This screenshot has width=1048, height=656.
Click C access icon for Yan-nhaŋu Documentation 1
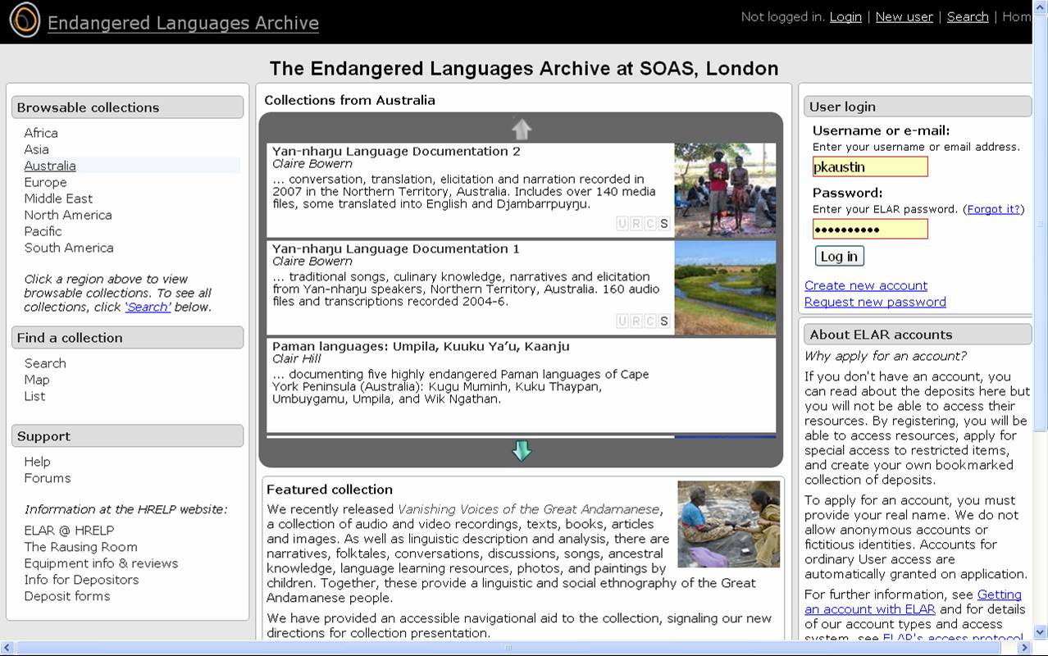tap(650, 321)
